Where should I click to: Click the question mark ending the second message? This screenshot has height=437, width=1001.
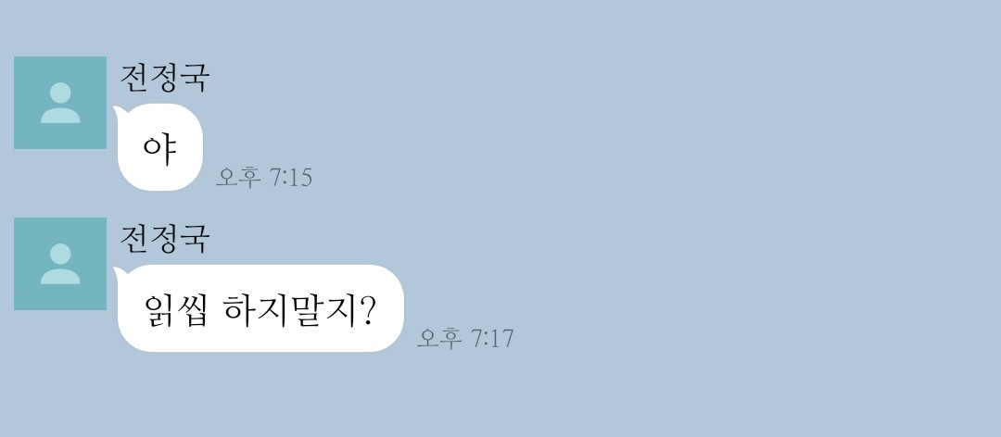point(367,309)
